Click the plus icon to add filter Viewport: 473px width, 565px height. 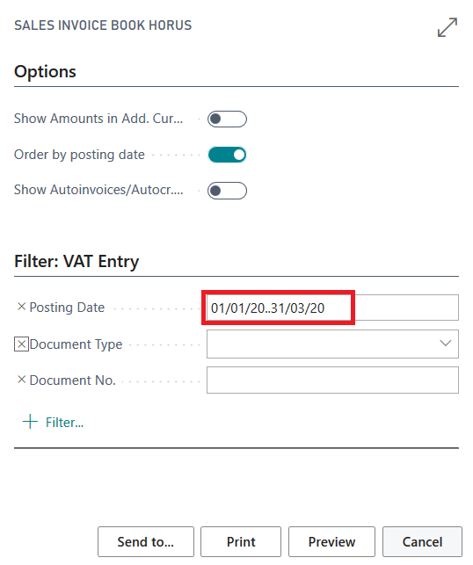[30, 422]
